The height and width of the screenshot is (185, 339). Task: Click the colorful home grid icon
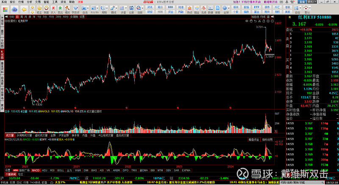(5, 9)
